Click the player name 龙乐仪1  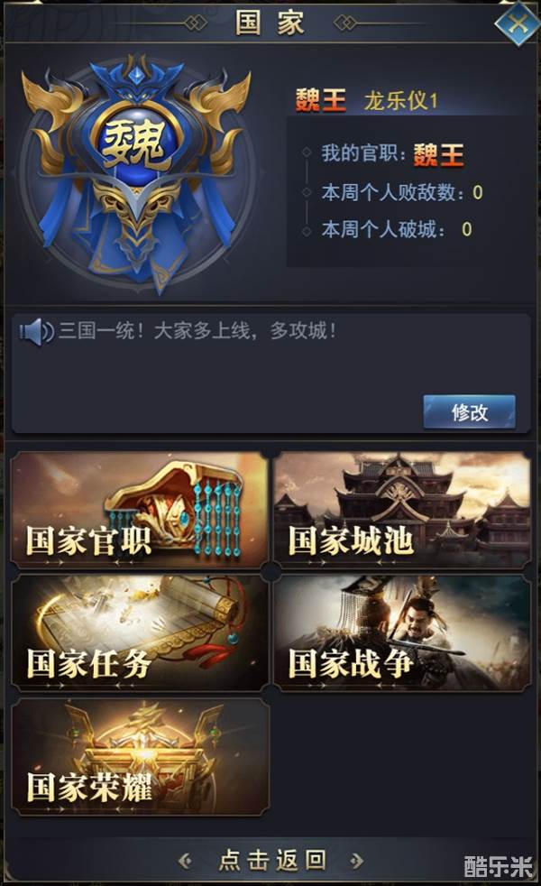401,101
